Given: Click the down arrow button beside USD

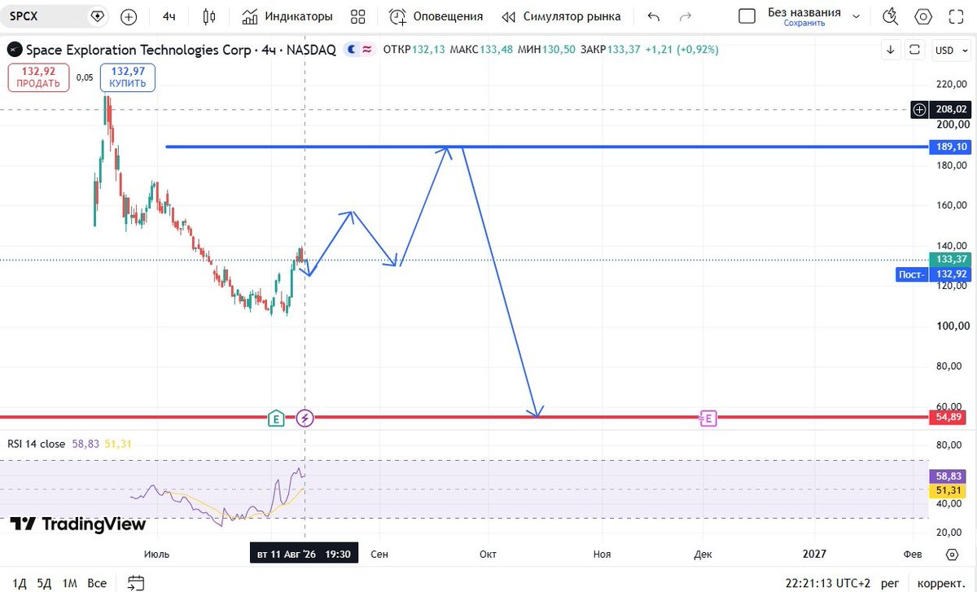Looking at the screenshot, I should click(x=892, y=50).
